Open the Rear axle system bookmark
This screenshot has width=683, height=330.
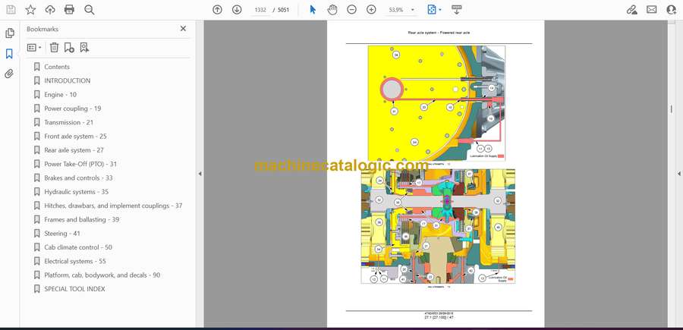(x=74, y=150)
